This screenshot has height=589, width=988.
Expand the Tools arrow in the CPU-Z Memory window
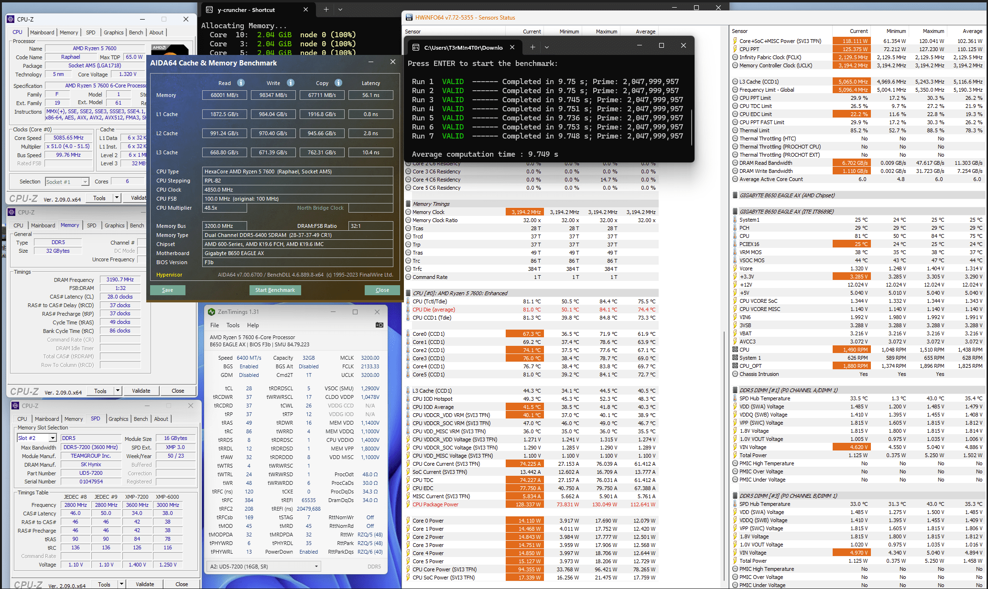118,391
